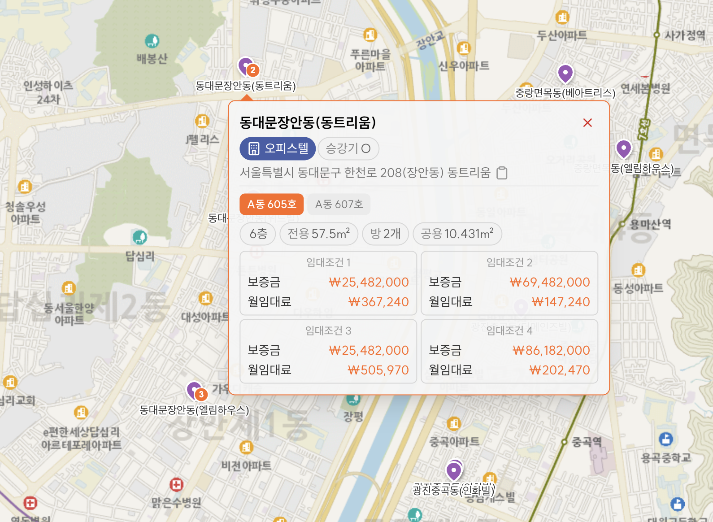This screenshot has height=522, width=713.
Task: Click the 용곡중학교 school marker icon
Action: (x=665, y=439)
